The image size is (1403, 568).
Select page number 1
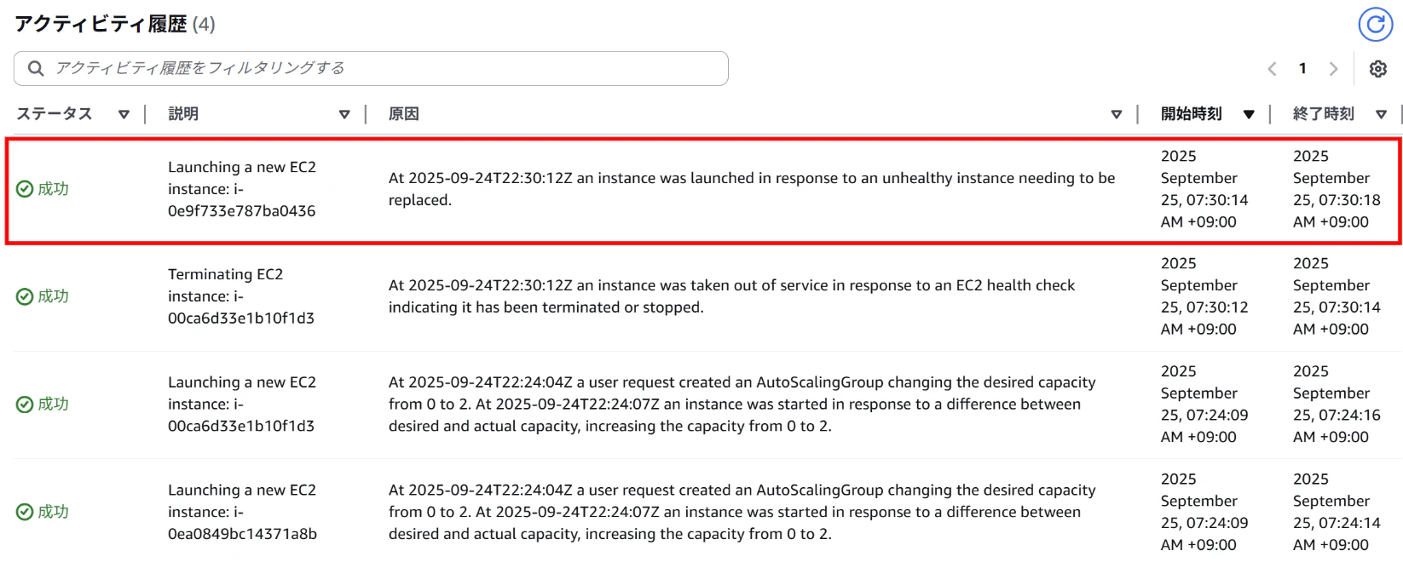[1302, 69]
